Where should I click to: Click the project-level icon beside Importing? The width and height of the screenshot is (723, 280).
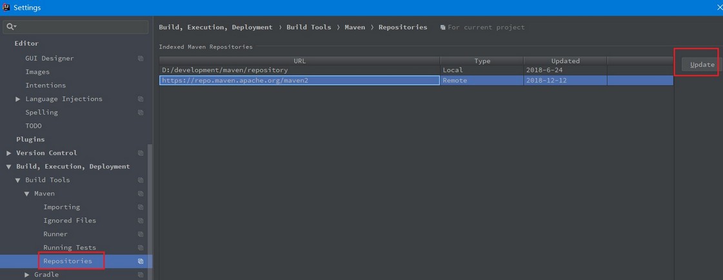coord(141,207)
